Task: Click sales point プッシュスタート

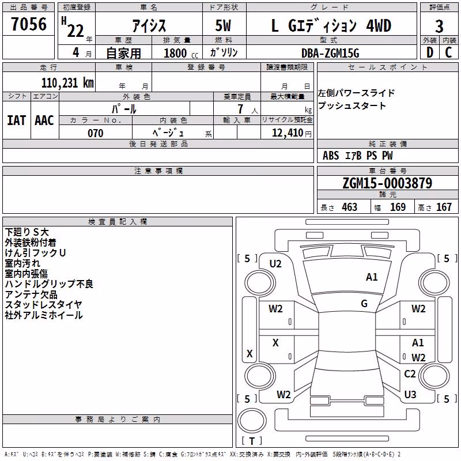Action: [x=352, y=105]
